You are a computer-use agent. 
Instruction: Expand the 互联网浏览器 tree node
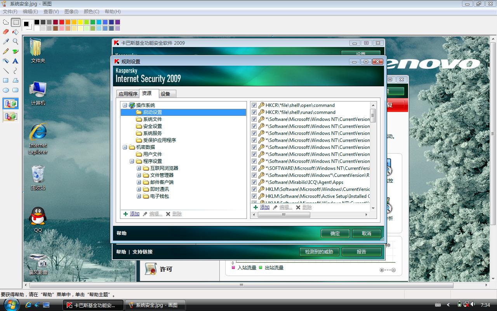pyautogui.click(x=139, y=168)
